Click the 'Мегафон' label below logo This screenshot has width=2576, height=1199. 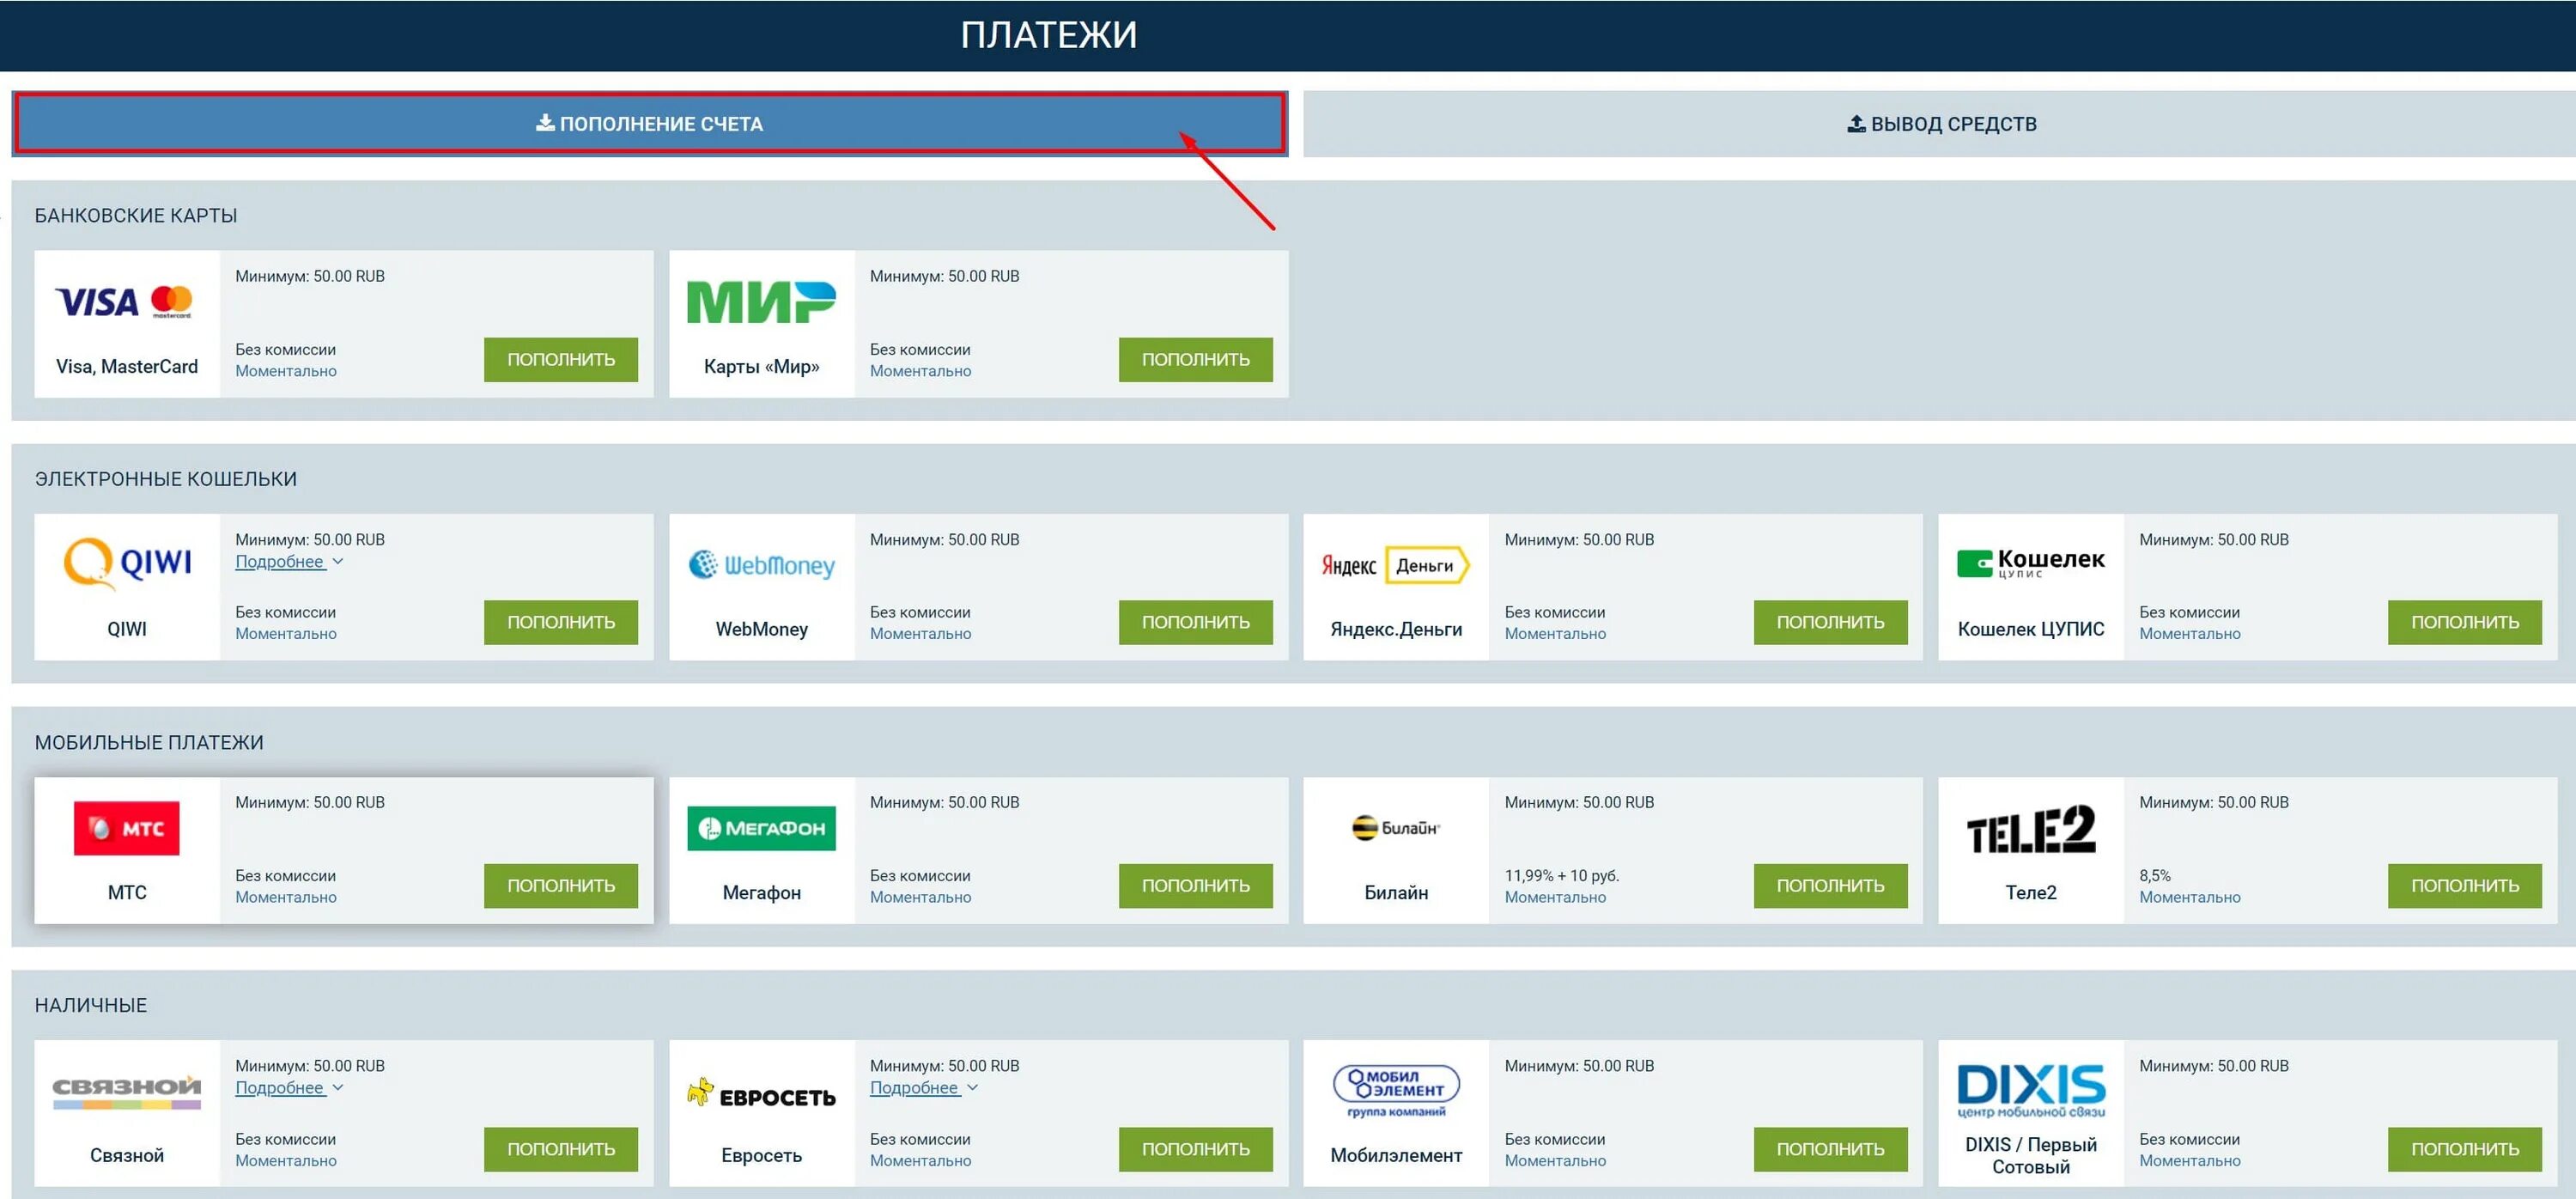(761, 893)
